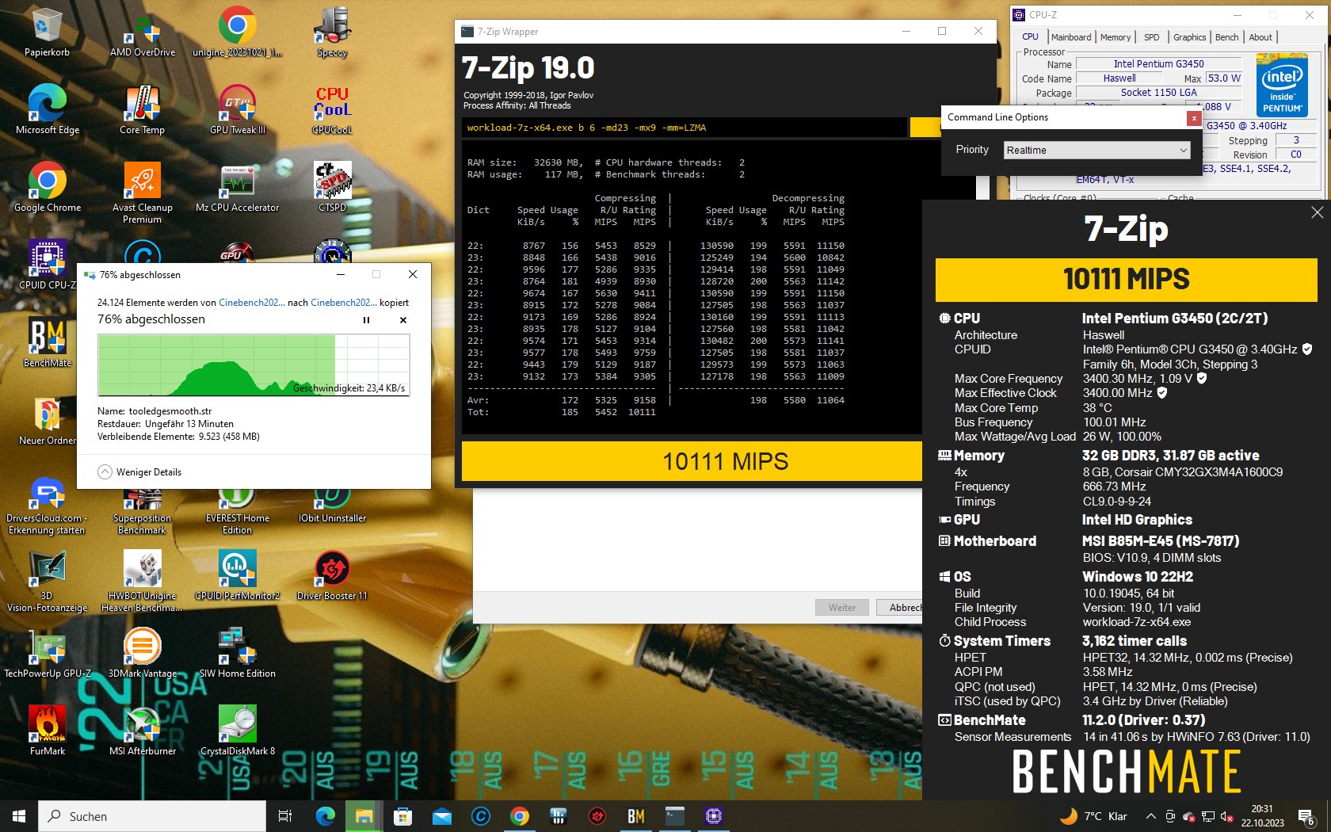The height and width of the screenshot is (832, 1331).
Task: Open Mz CPU Accelerator shortcut
Action: tap(238, 187)
